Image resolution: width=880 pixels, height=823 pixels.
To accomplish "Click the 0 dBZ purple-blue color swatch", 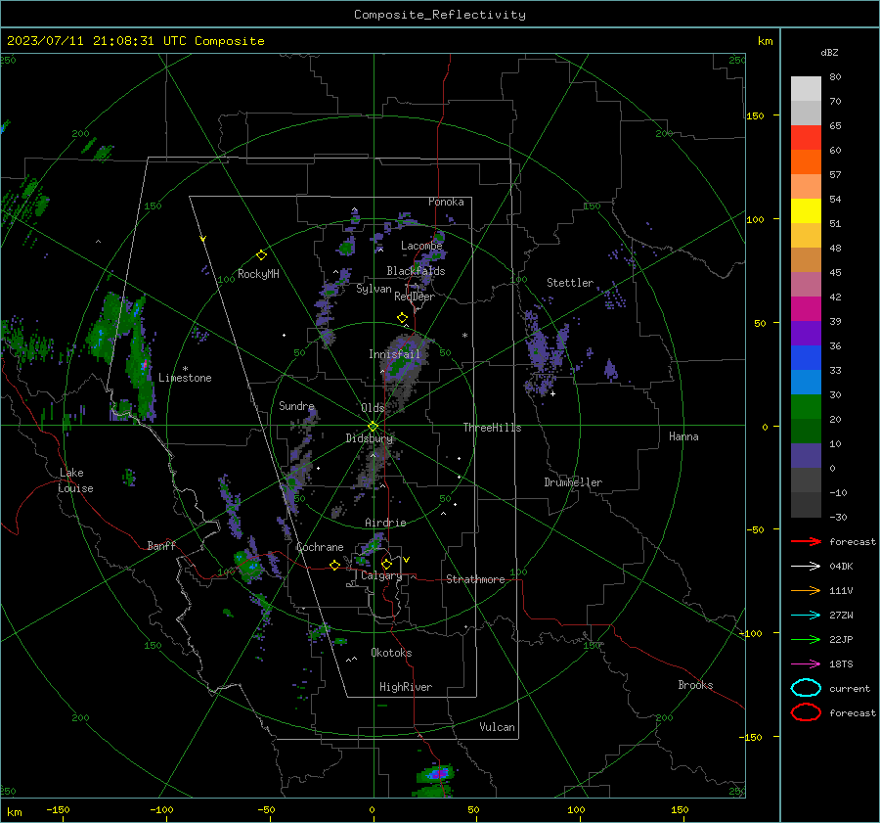I will click(806, 455).
